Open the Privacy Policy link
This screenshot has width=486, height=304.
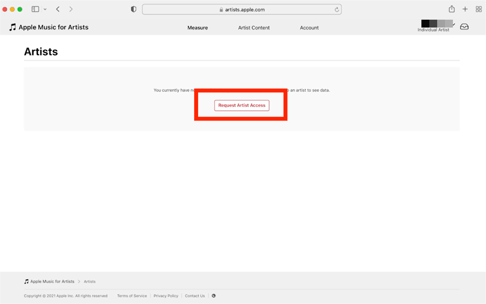click(x=166, y=296)
